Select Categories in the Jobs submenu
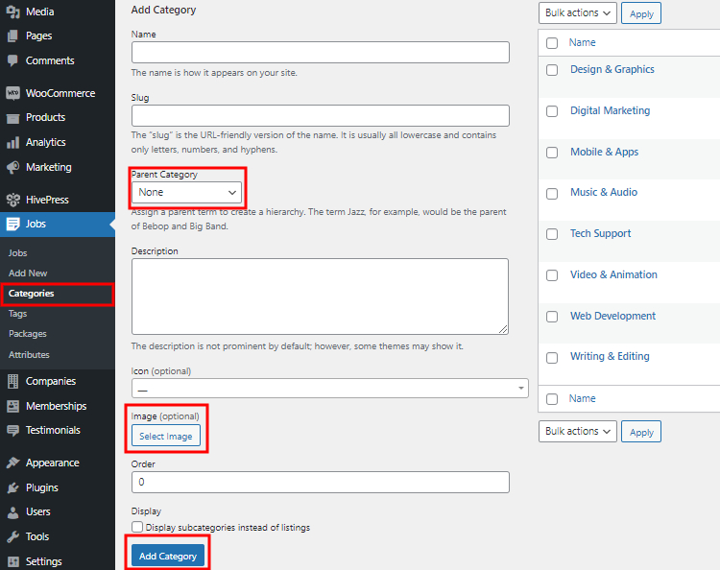The width and height of the screenshot is (720, 570). 31,294
